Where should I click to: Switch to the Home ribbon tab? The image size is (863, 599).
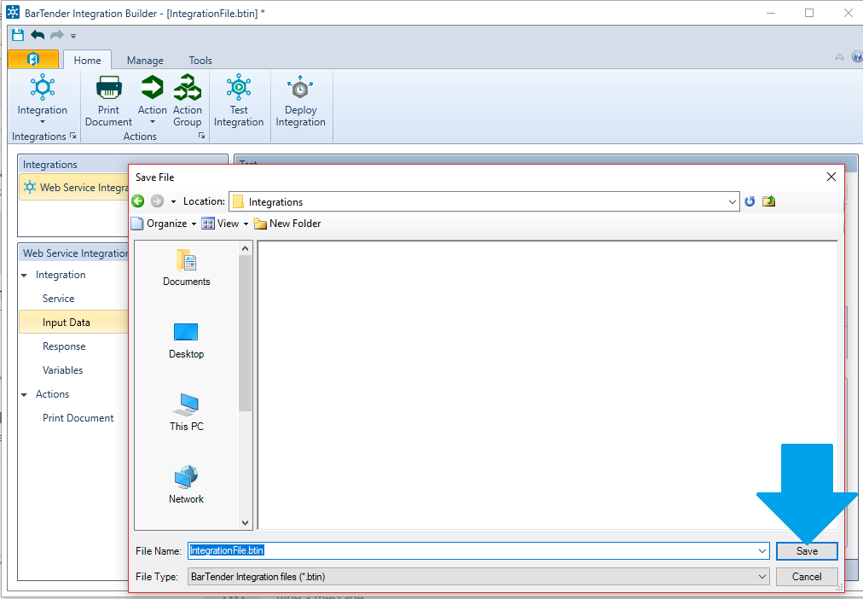88,60
